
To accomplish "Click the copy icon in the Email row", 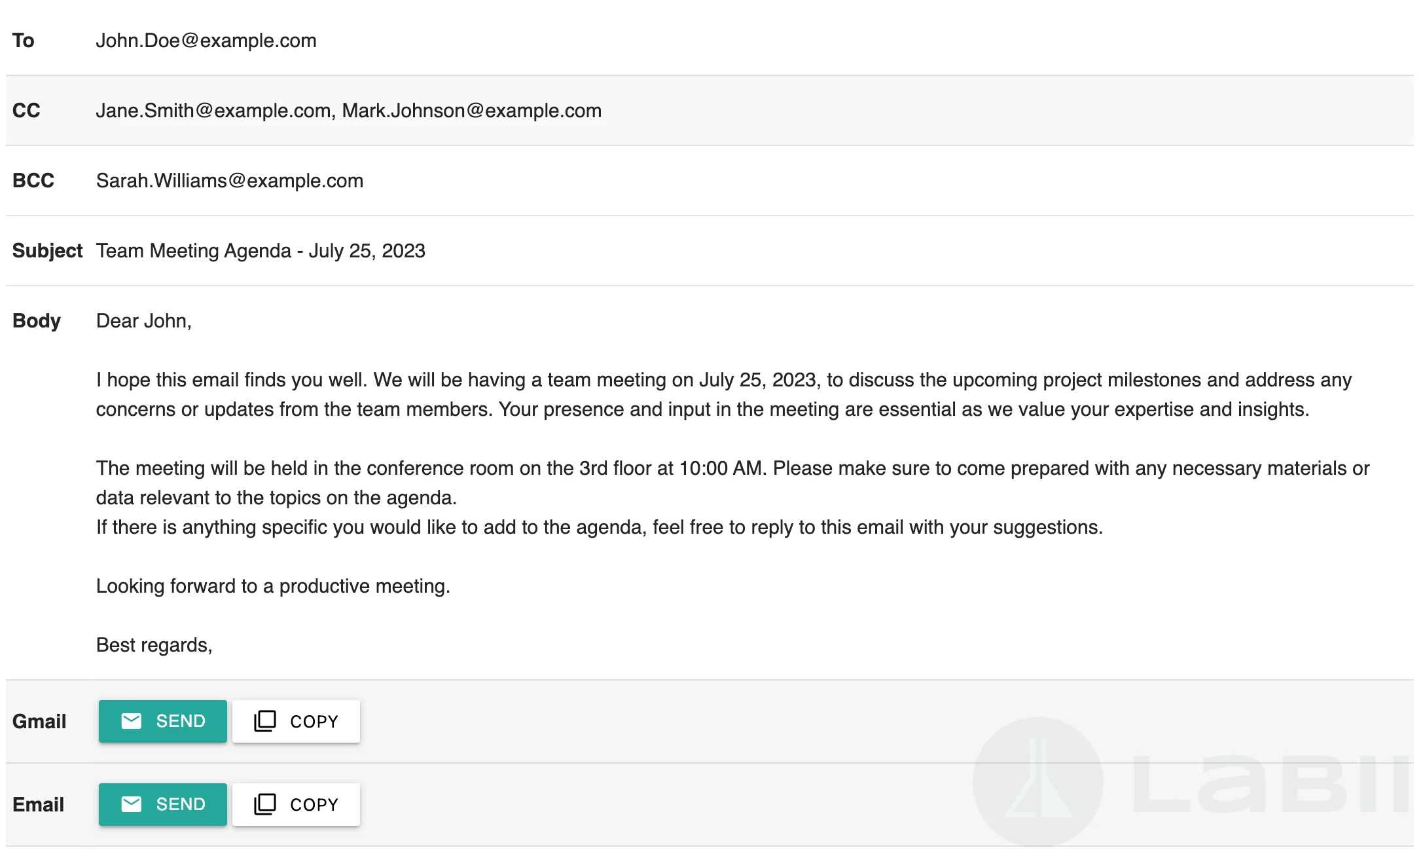I will tap(265, 804).
